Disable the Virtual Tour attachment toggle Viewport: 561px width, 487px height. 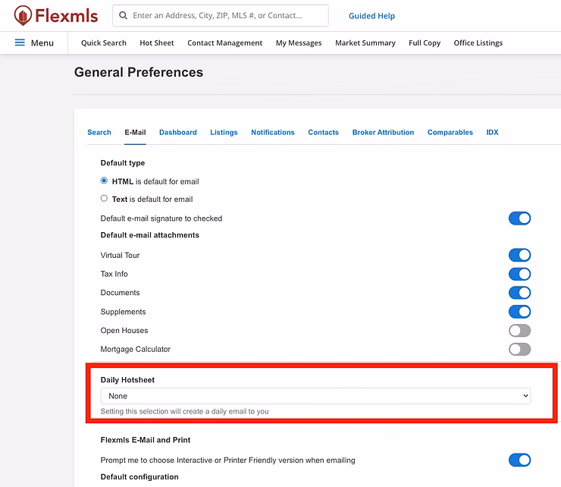(519, 256)
